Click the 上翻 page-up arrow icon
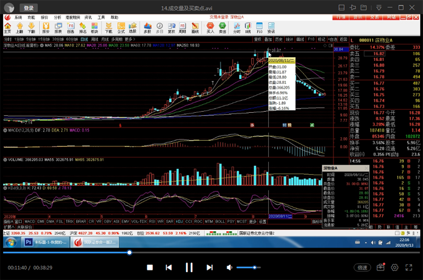 pyautogui.click(x=19, y=28)
